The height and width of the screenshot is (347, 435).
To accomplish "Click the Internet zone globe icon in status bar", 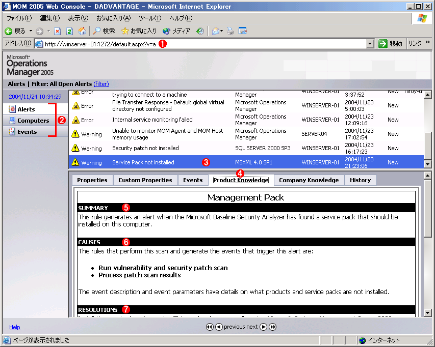I will pos(362,340).
